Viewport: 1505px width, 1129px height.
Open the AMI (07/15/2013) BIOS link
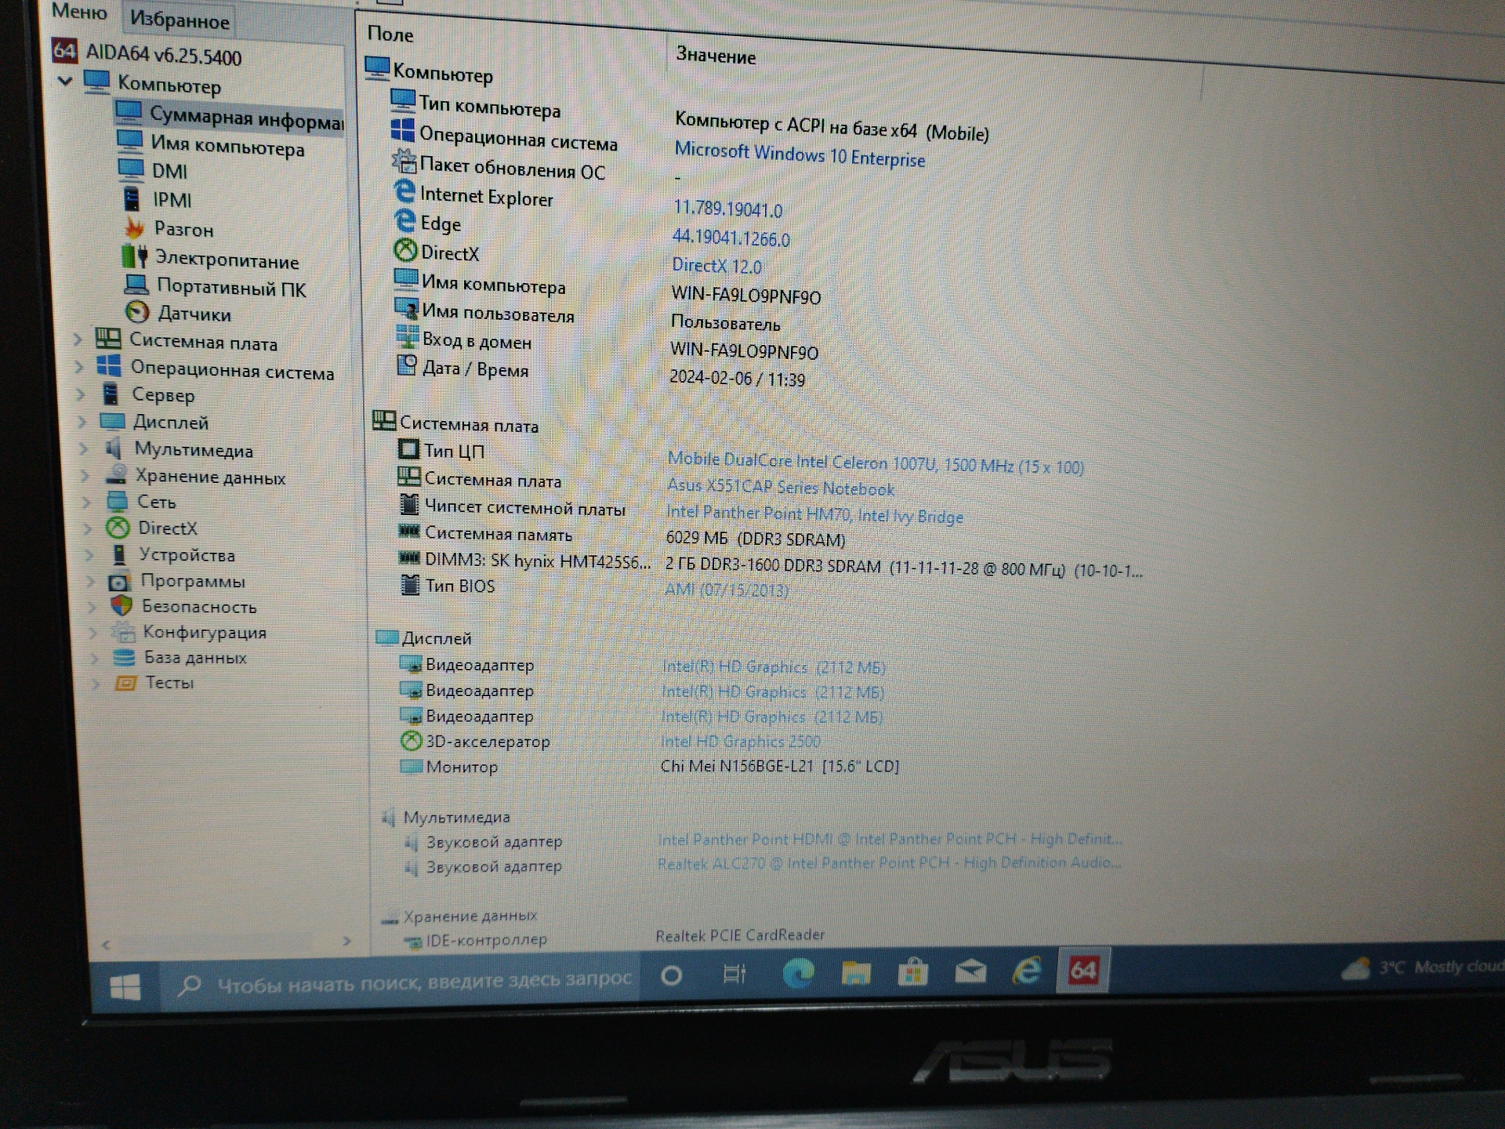[727, 590]
